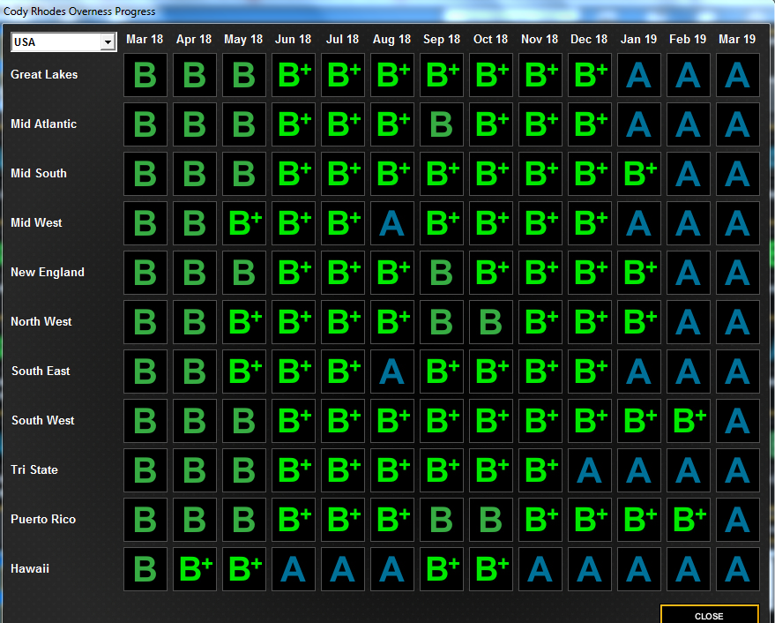Click the Jul 18 column header
The width and height of the screenshot is (775, 623).
[x=342, y=39]
